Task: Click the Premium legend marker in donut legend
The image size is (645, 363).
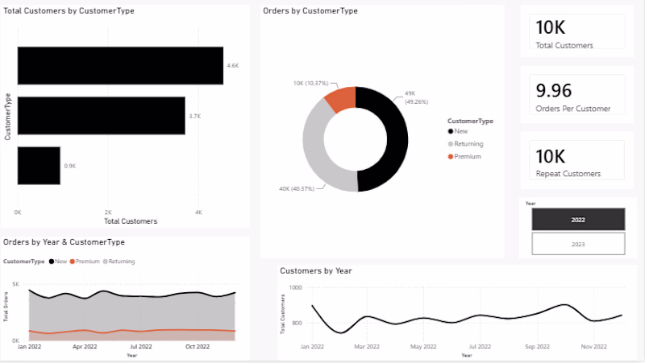Action: pyautogui.click(x=451, y=156)
